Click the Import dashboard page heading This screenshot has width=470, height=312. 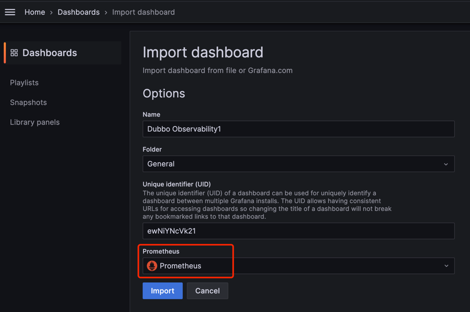pyautogui.click(x=203, y=52)
